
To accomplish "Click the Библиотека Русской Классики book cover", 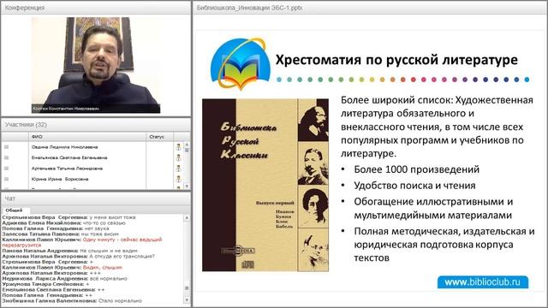I will coord(265,185).
